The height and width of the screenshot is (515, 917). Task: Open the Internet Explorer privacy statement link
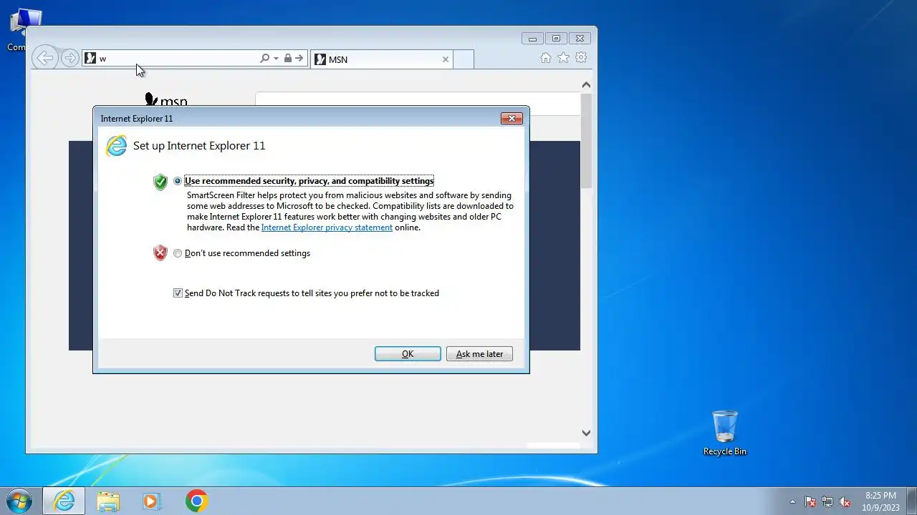coord(327,227)
